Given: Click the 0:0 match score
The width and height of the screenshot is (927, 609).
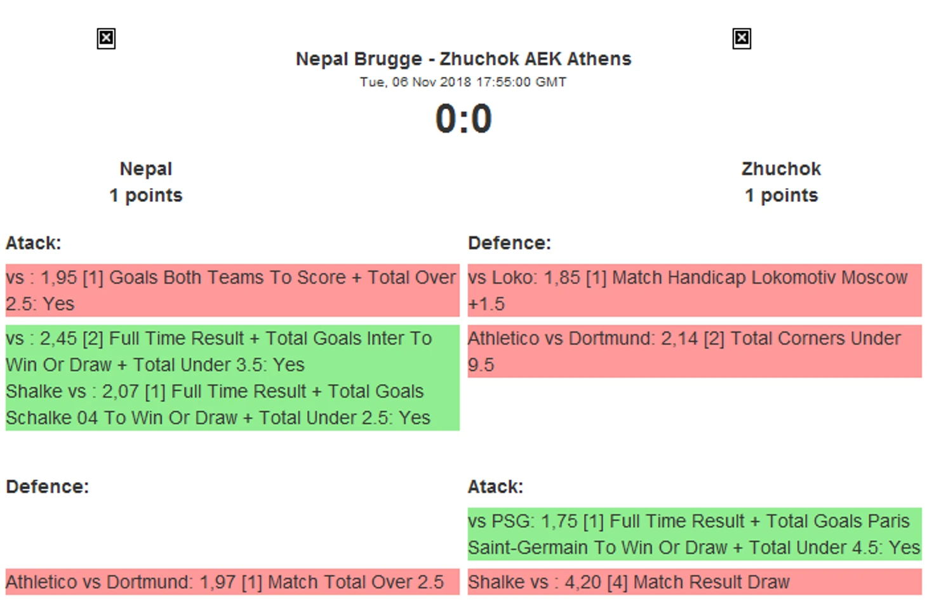Looking at the screenshot, I should pos(463,119).
